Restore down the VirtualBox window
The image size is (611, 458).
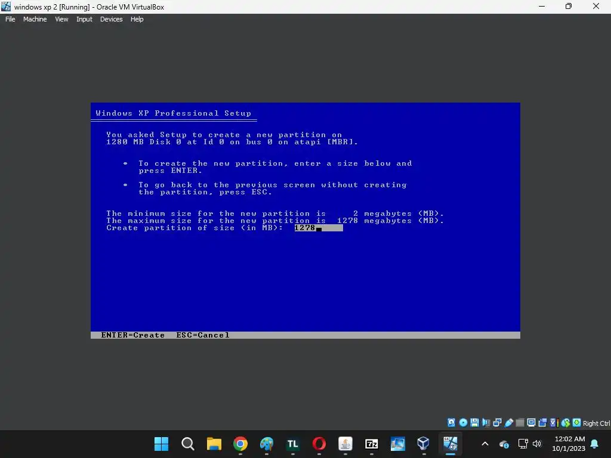coord(569,7)
